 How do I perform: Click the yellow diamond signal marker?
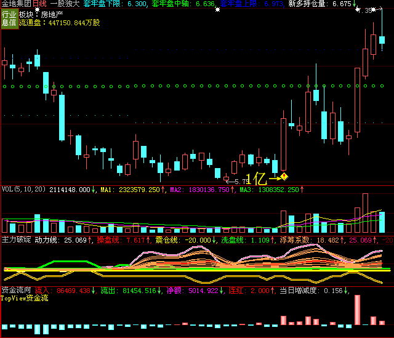click(284, 179)
